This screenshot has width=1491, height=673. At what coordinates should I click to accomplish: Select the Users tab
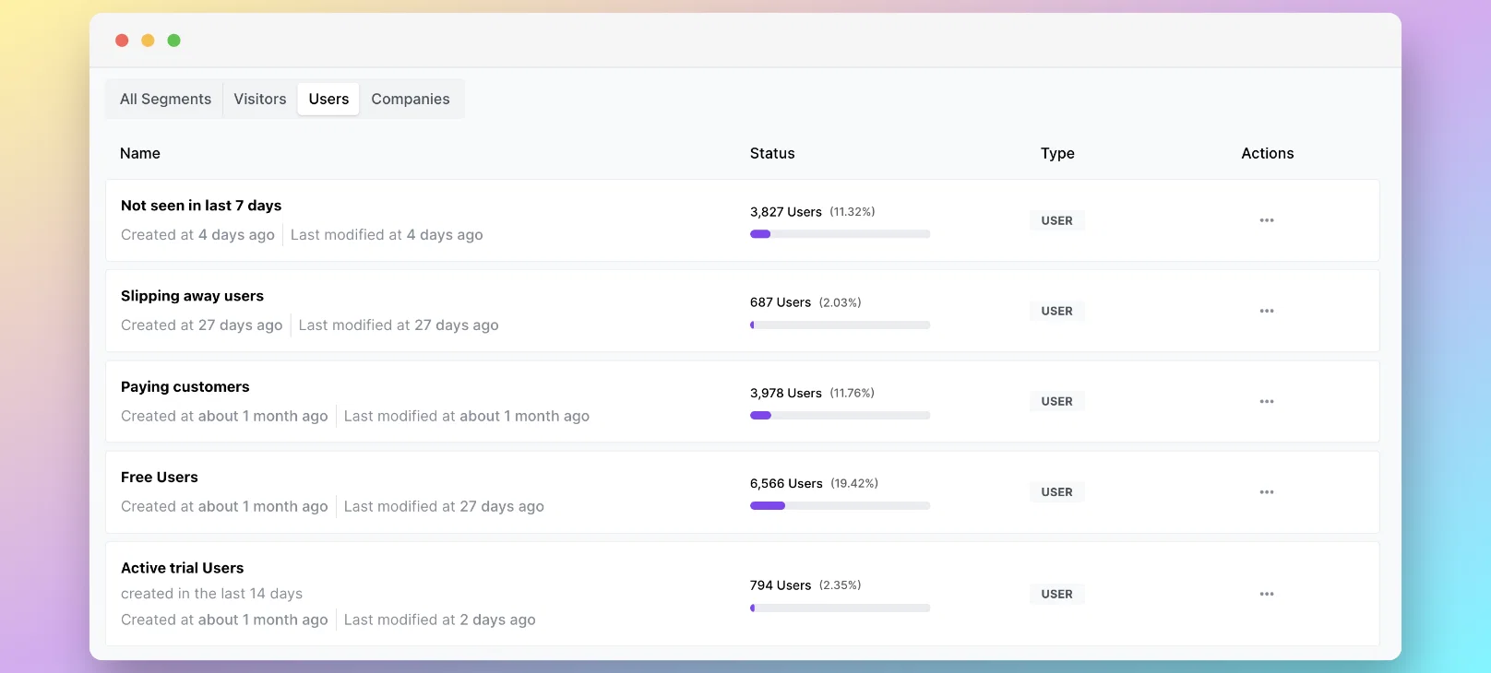click(x=328, y=99)
